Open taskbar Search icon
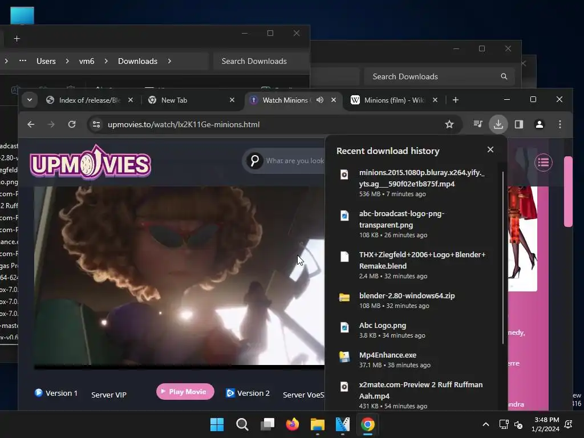 [242, 424]
